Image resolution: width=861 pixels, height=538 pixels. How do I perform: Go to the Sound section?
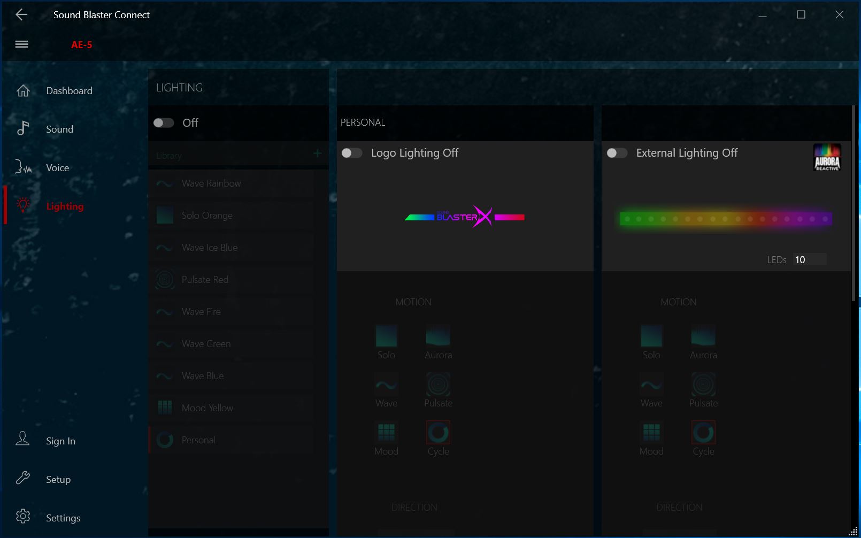[x=59, y=129]
